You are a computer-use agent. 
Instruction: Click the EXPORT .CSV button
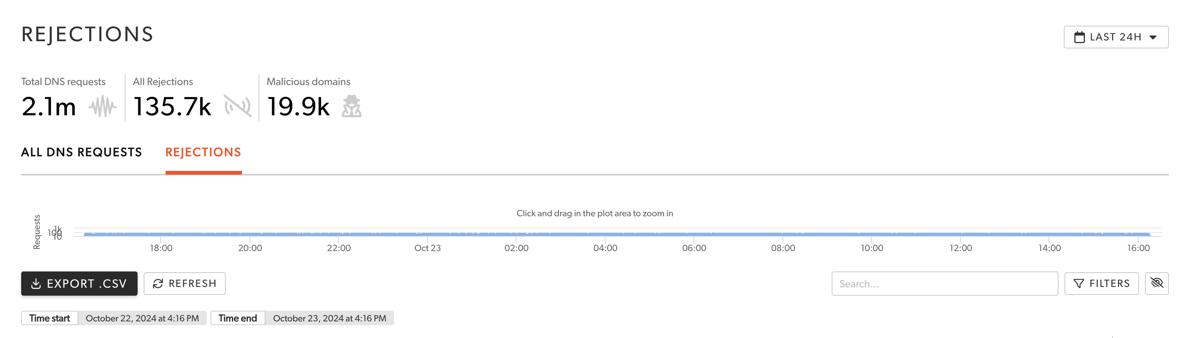click(x=79, y=283)
